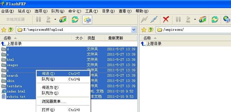Sort local files by 类型 column
The image size is (231, 112).
(x=95, y=38)
